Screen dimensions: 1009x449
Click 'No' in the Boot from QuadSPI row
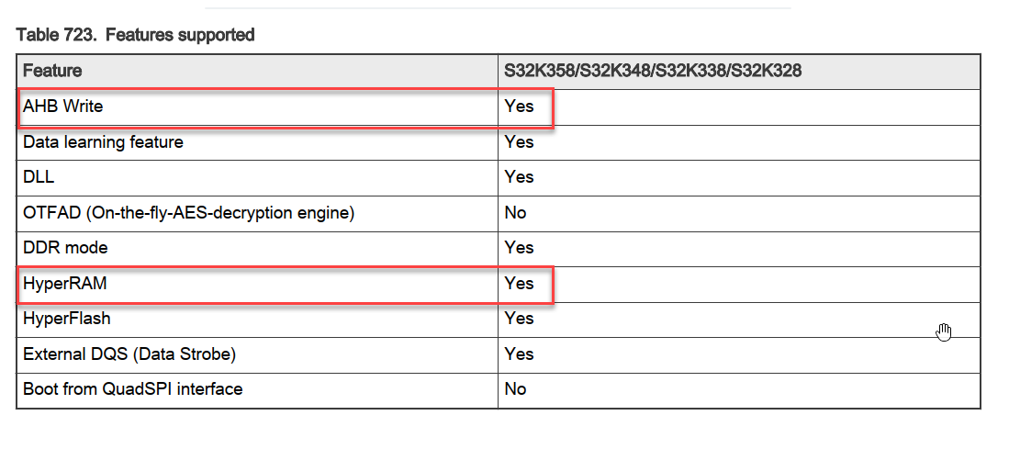515,389
